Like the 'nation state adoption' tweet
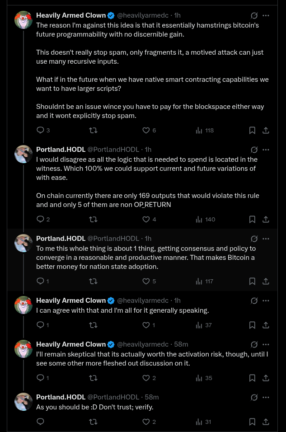This screenshot has width=286, height=432. pos(146,281)
